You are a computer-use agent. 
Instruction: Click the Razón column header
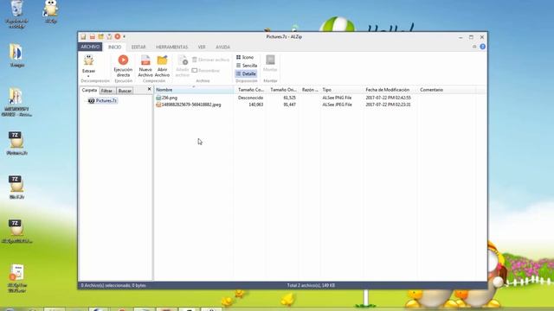[310, 90]
